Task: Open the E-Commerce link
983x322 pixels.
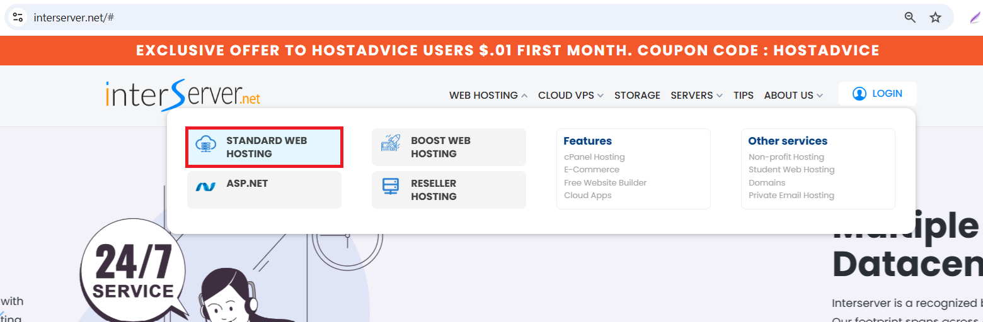Action: (592, 170)
